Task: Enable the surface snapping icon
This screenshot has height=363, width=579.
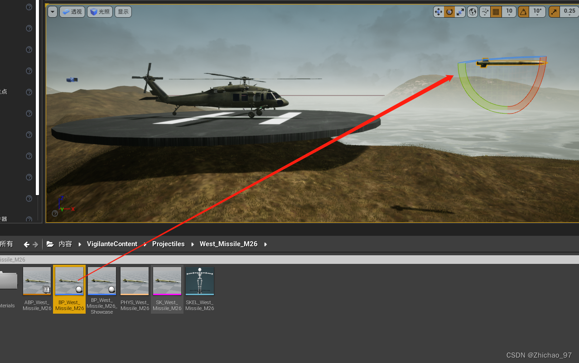Action: 484,11
